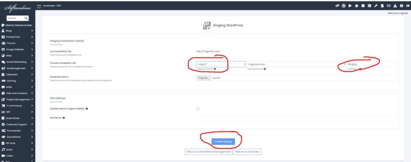
Task: Click the import download icon in top bar
Action: pyautogui.click(x=395, y=6)
